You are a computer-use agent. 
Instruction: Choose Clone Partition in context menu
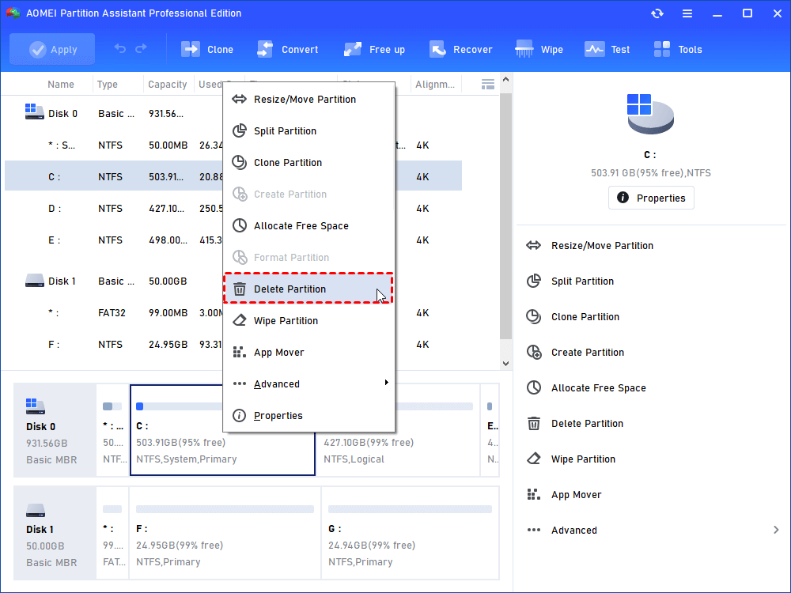[x=308, y=163]
